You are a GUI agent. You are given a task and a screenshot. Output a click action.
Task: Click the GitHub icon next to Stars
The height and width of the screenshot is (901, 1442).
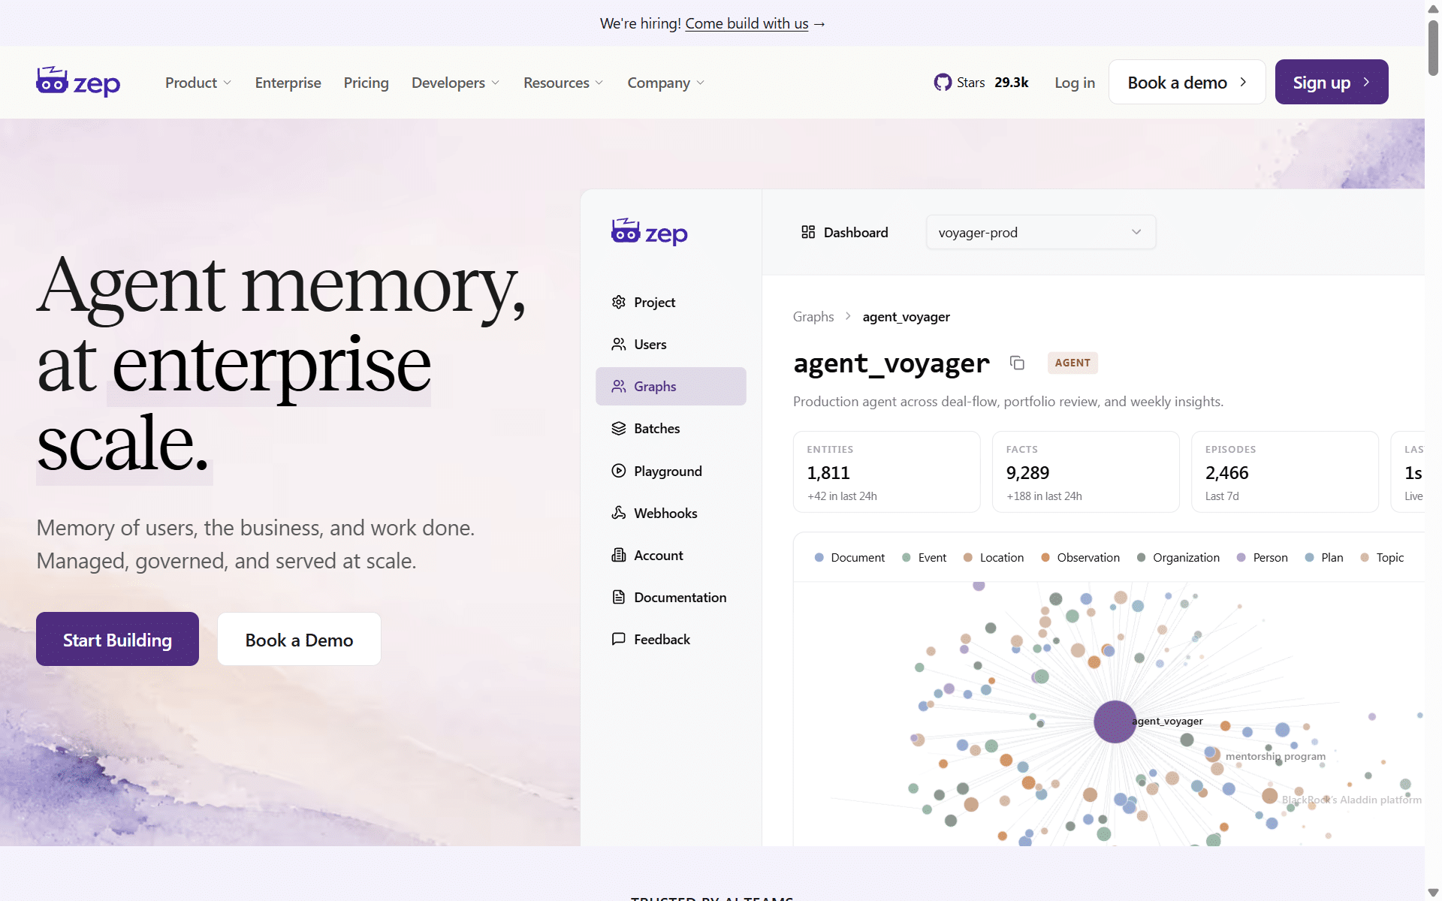click(943, 83)
